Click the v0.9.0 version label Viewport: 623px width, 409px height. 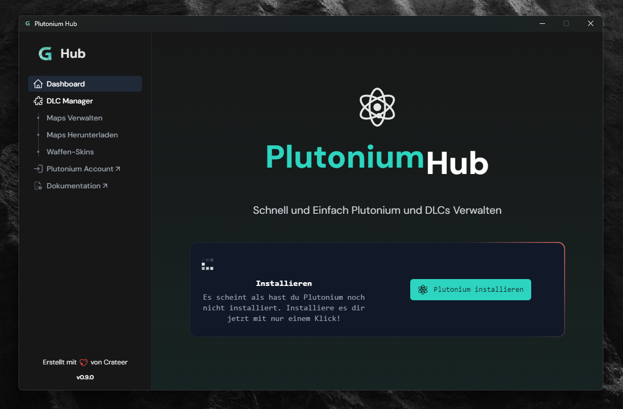point(85,377)
